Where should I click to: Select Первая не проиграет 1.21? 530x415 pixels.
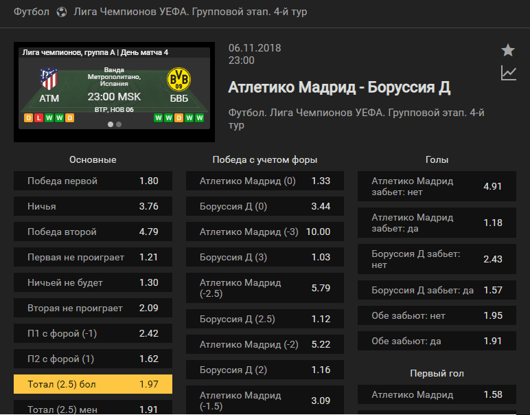(x=93, y=257)
